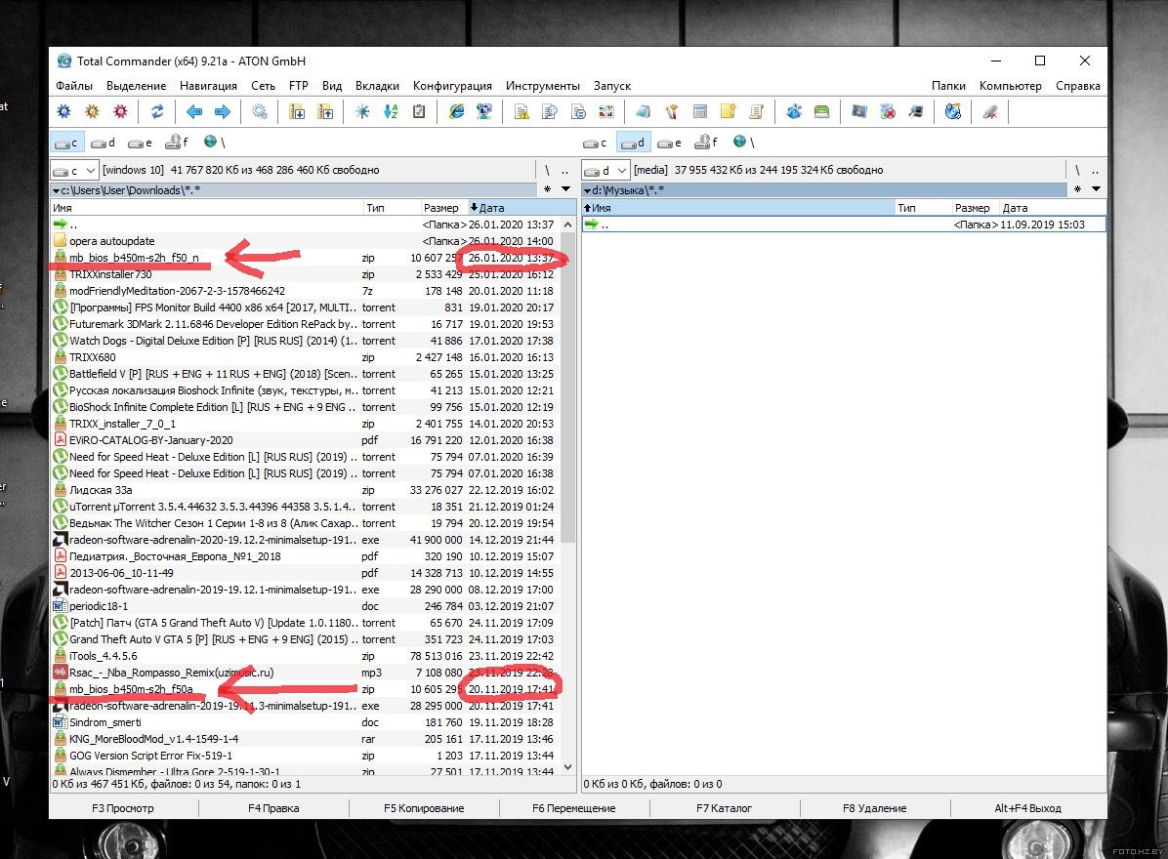The width and height of the screenshot is (1168, 859).
Task: Open the left panel favorites asterisk button
Action: coord(548,189)
